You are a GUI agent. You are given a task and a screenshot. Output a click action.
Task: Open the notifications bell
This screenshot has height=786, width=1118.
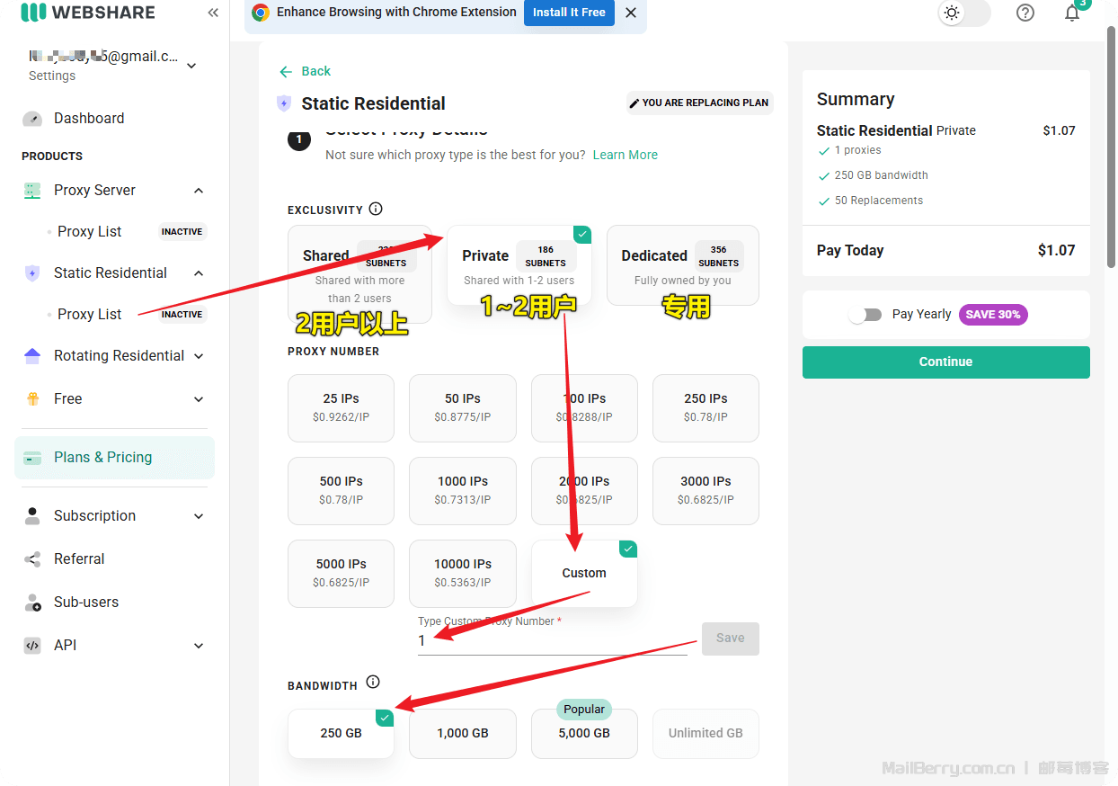pyautogui.click(x=1071, y=13)
